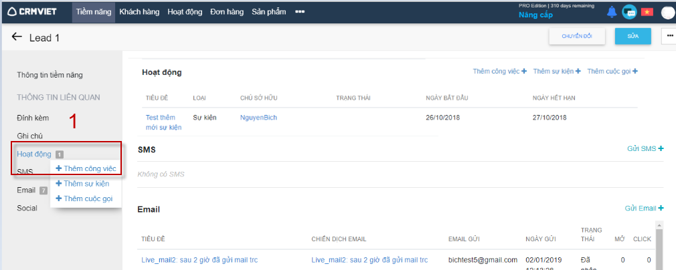Screen dimensions: 676x270
Task: Choose Thêm cuộc gọi in the popup menu
Action: click(86, 198)
